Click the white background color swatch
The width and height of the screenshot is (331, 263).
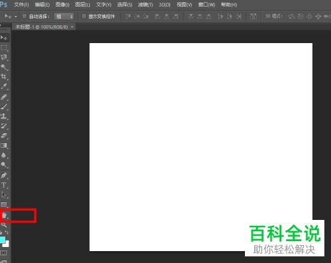[x=7, y=244]
